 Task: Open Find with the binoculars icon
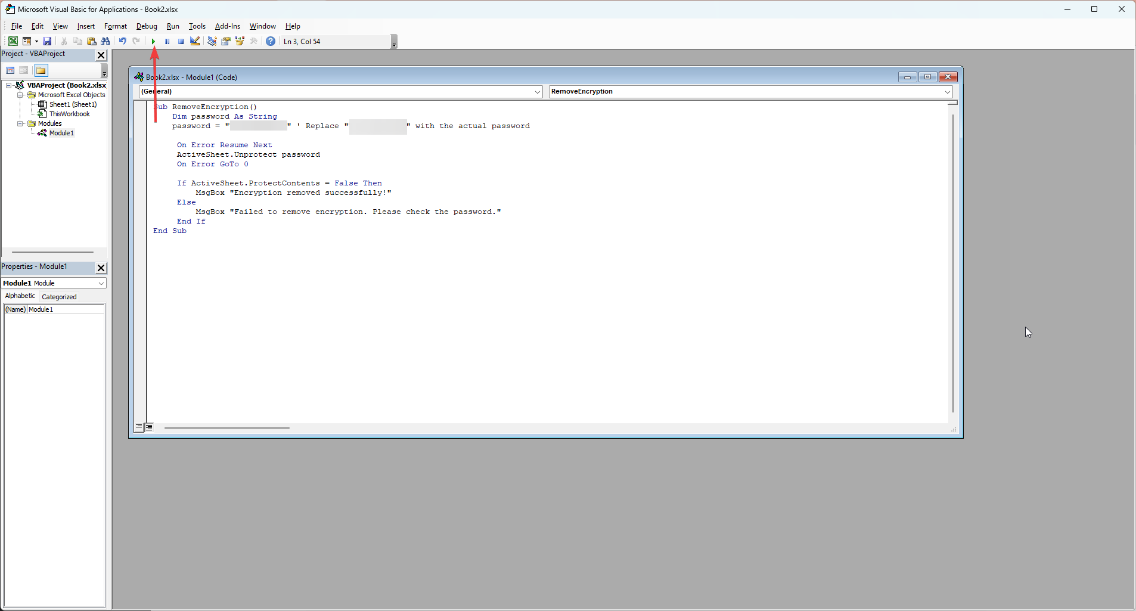tap(105, 41)
